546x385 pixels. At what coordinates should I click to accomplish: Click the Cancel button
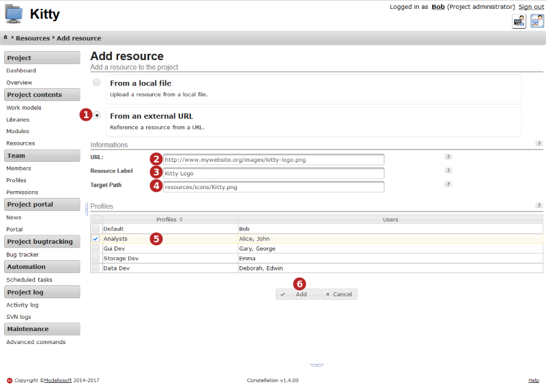[x=339, y=294]
